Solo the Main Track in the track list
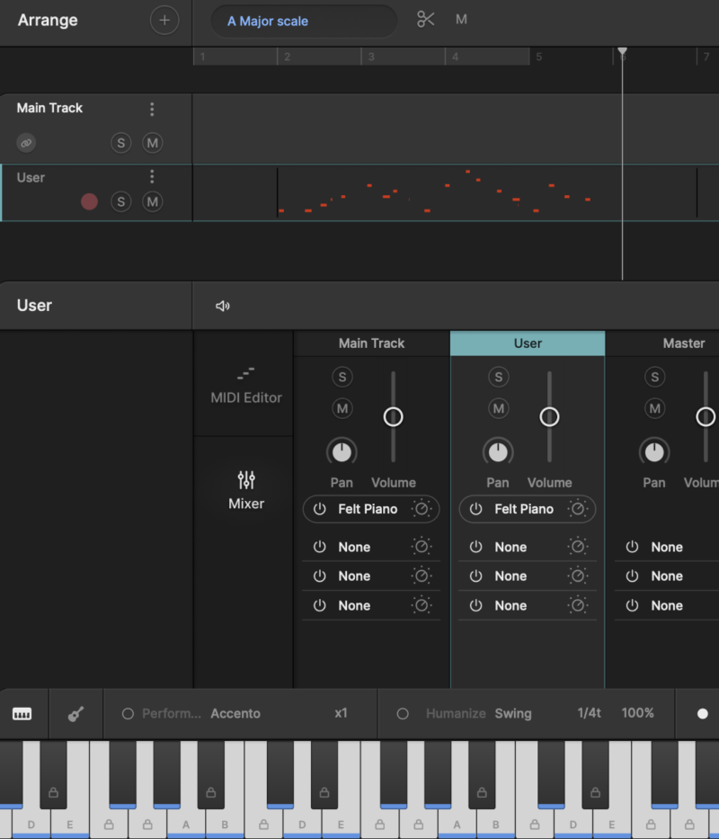The width and height of the screenshot is (719, 839). tap(120, 143)
